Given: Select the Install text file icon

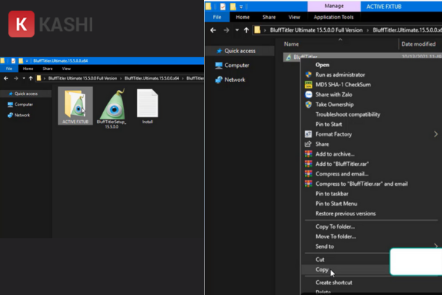Looking at the screenshot, I should point(147,106).
